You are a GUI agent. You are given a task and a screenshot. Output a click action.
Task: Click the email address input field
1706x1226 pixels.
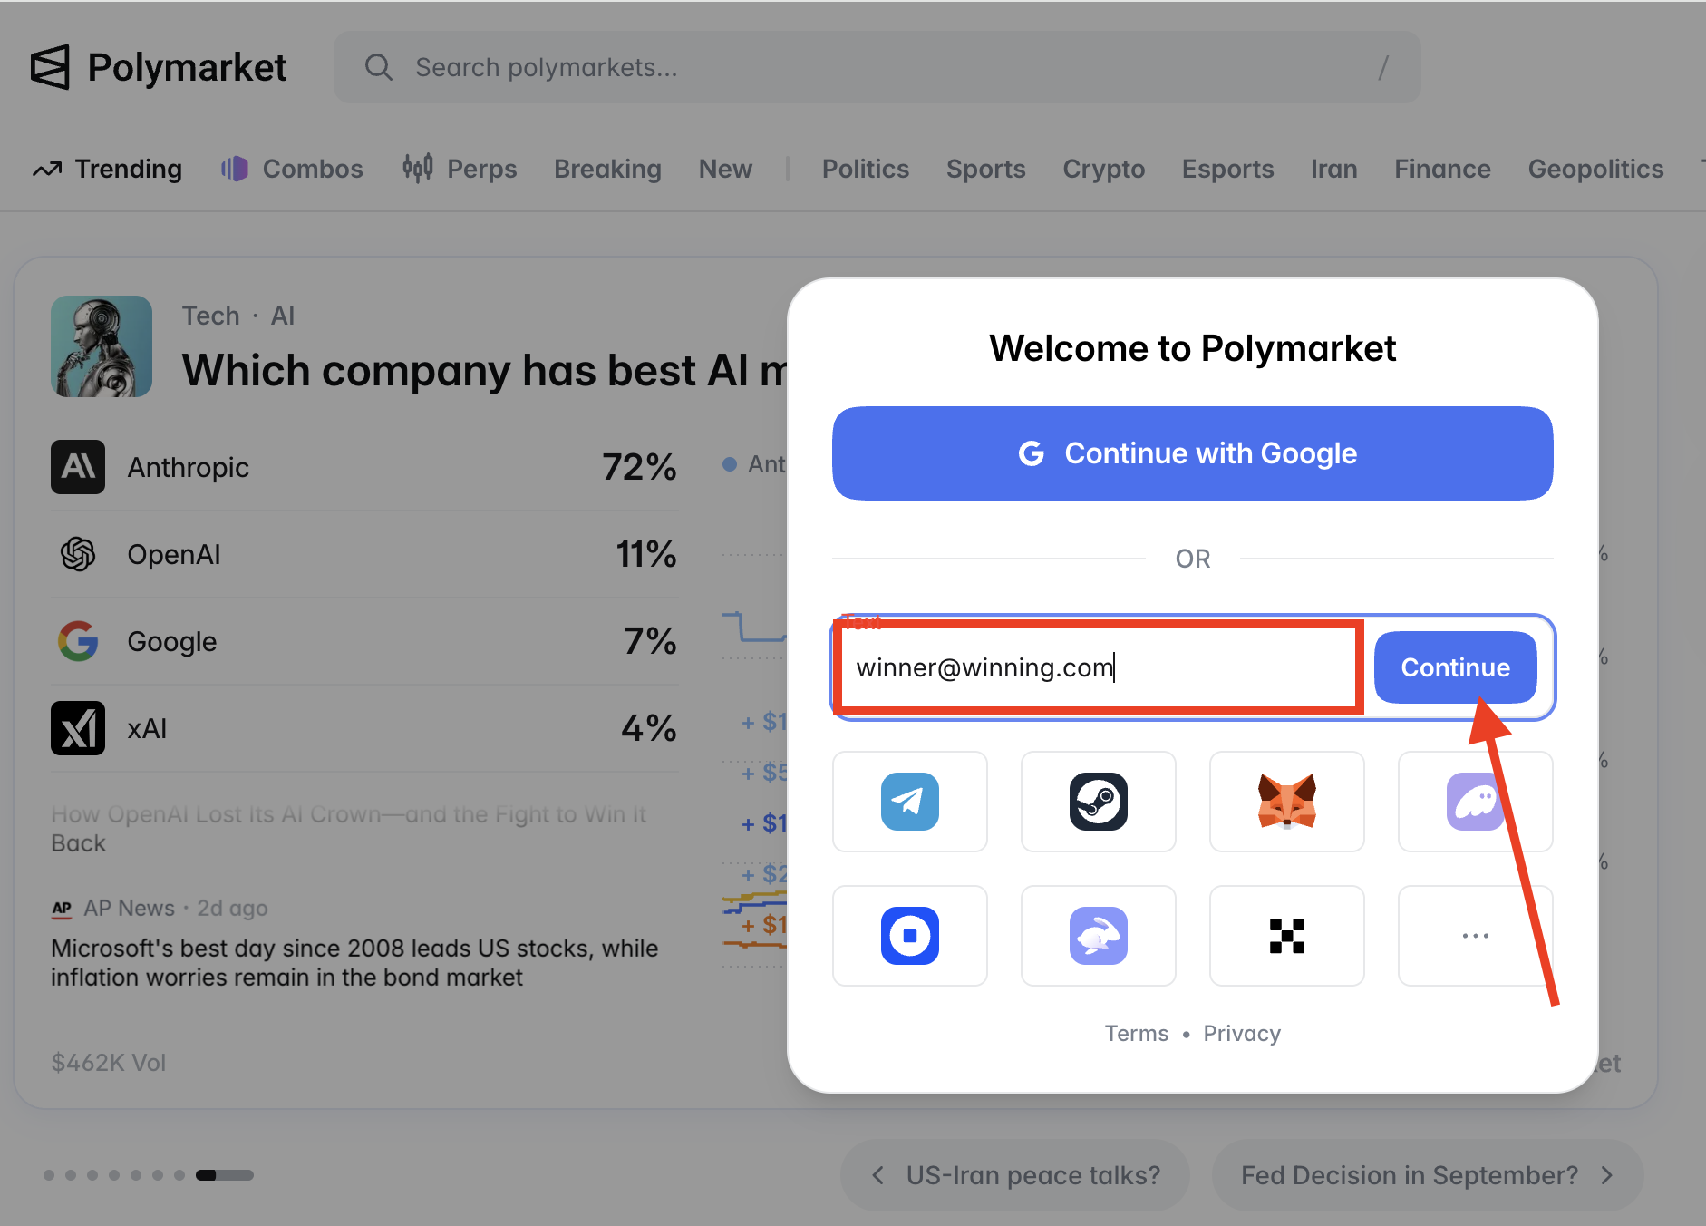pyautogui.click(x=1099, y=667)
